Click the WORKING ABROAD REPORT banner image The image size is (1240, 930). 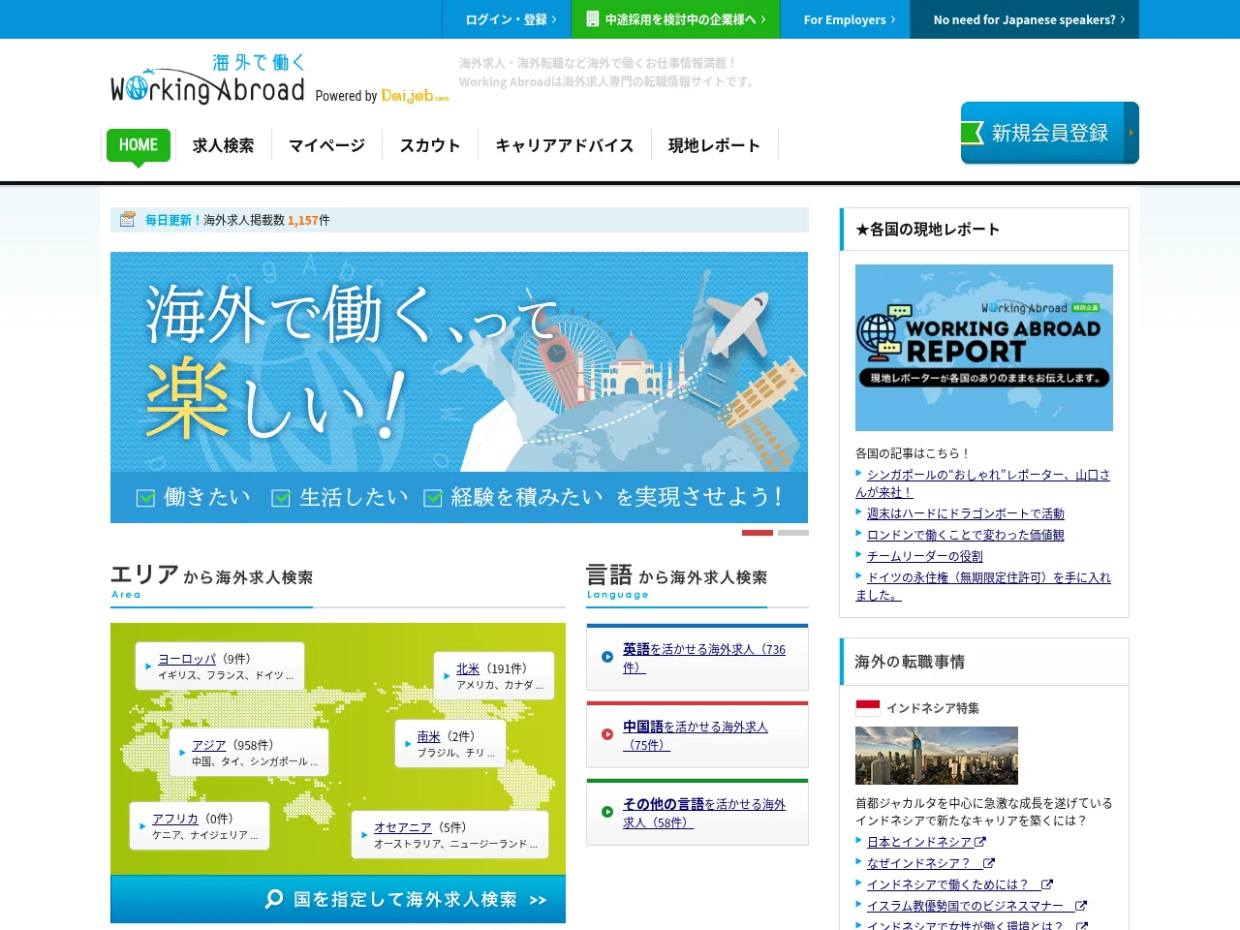984,348
